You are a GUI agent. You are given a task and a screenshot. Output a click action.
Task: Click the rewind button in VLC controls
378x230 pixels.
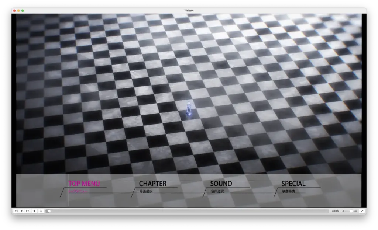16,211
